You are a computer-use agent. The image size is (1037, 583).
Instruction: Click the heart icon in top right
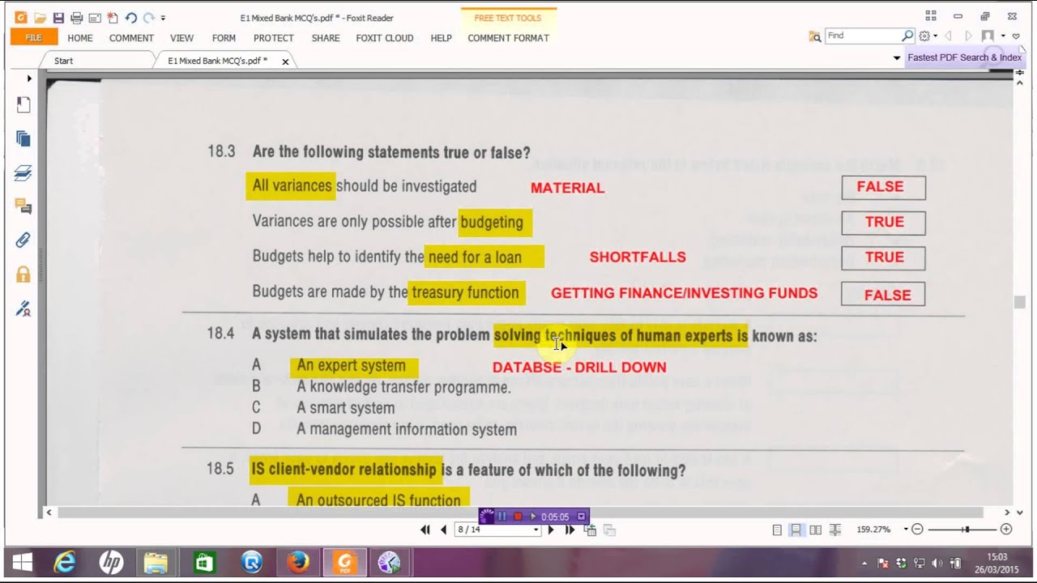tap(1016, 36)
